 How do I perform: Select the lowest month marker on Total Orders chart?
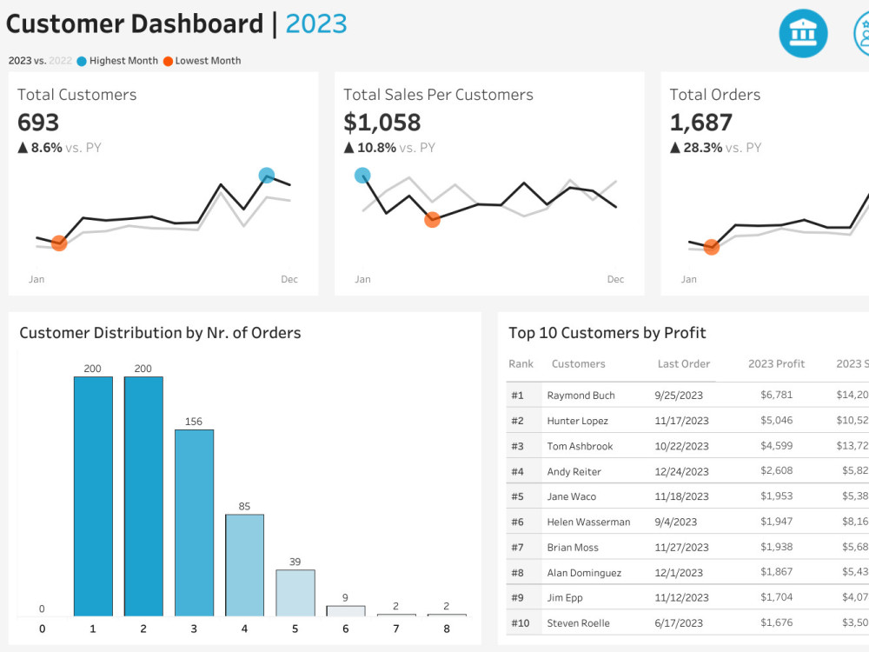tap(711, 248)
